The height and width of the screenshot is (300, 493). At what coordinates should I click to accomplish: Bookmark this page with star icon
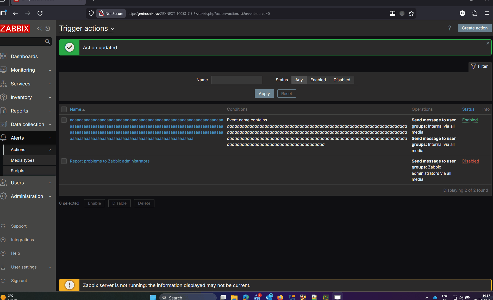coord(411,14)
